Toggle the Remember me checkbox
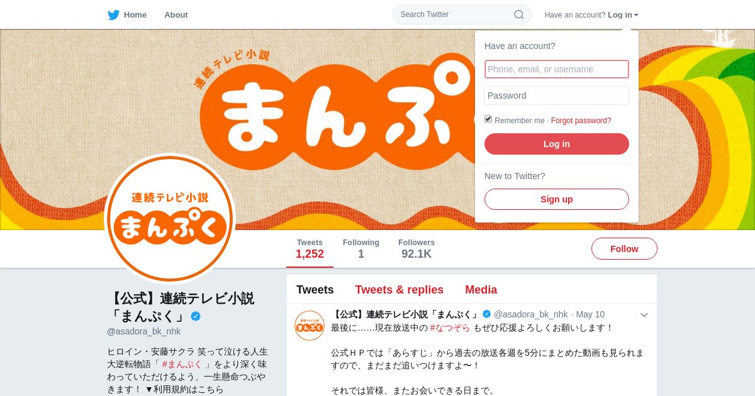 (x=488, y=119)
